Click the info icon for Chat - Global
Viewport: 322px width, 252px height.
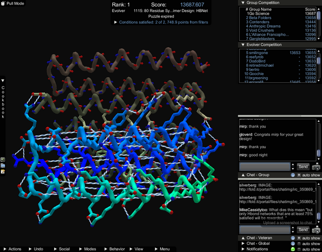[293, 244]
